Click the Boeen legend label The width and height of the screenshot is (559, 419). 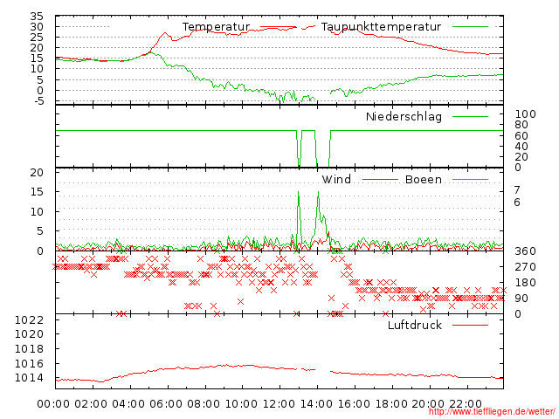pos(424,179)
